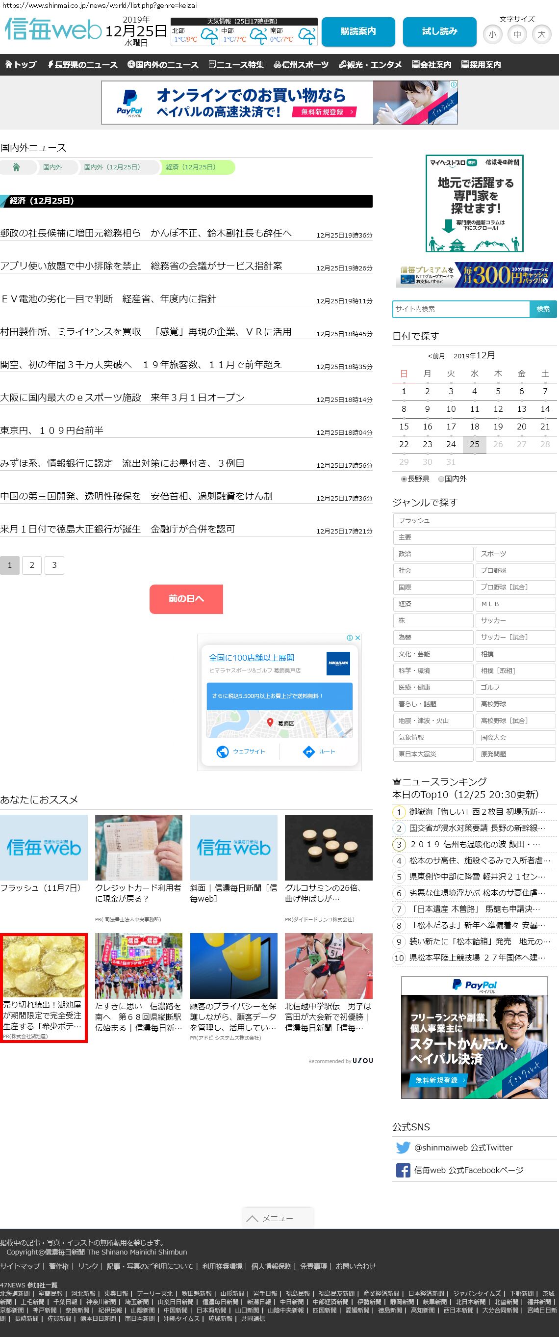Select small text size 小 circle
This screenshot has width=559, height=1337.
tap(492, 35)
